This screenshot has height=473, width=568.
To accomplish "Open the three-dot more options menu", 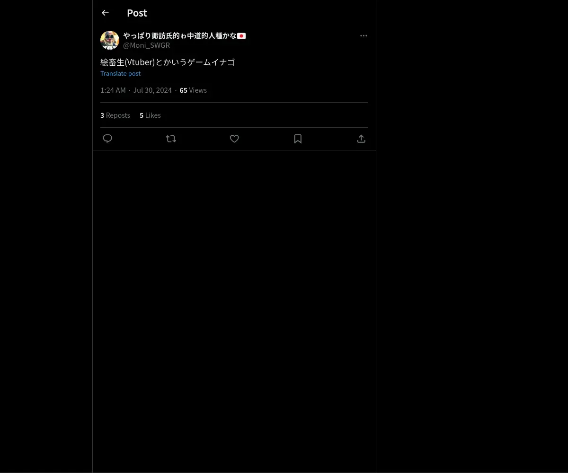I will point(364,35).
